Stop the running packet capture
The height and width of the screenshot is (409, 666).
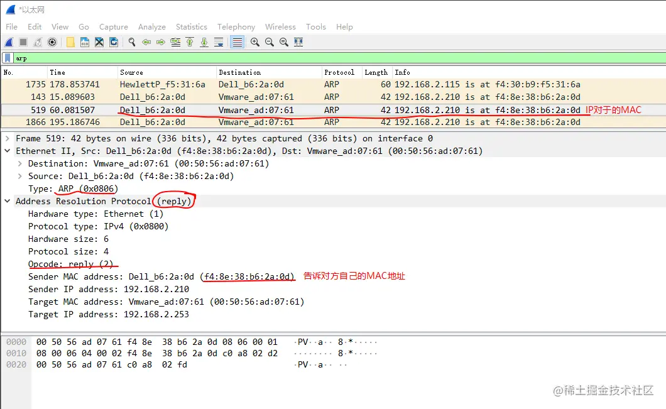click(23, 42)
